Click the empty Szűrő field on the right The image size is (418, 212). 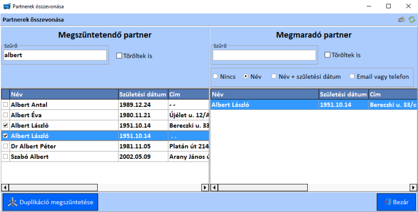[264, 55]
